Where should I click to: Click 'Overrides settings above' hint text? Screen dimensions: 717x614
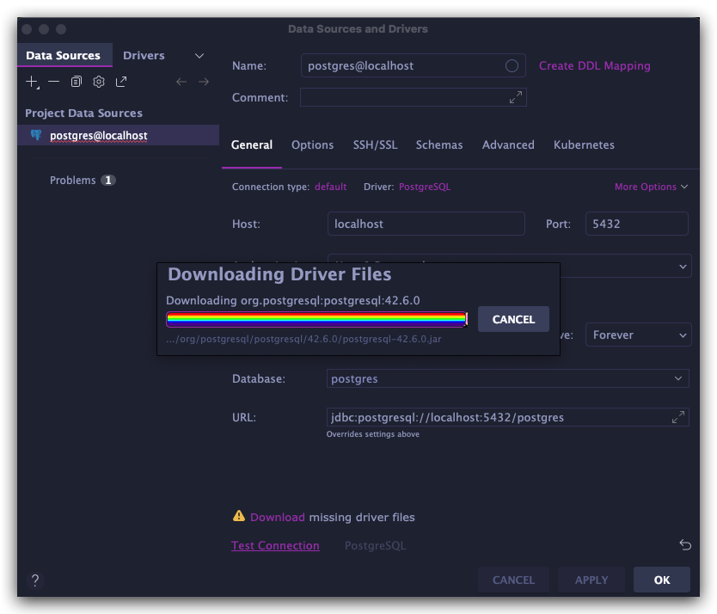pos(372,433)
